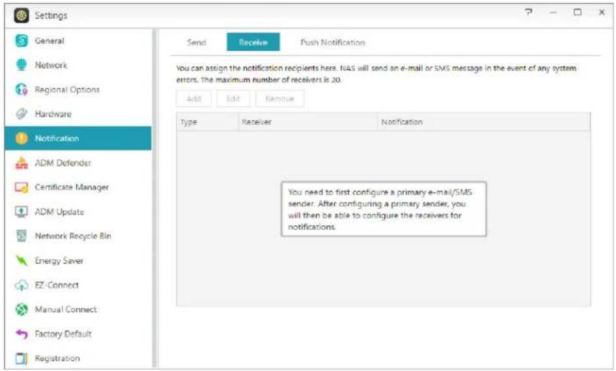
Task: Click the Notification column header
Action: pos(484,122)
